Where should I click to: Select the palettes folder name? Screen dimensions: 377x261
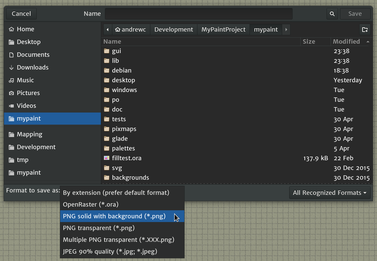(123, 148)
